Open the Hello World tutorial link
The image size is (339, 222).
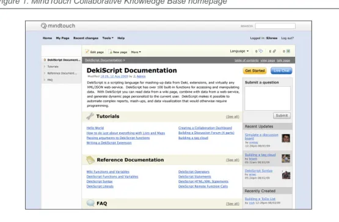[x=95, y=128]
